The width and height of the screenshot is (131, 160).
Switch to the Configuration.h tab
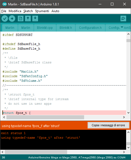coord(90,28)
